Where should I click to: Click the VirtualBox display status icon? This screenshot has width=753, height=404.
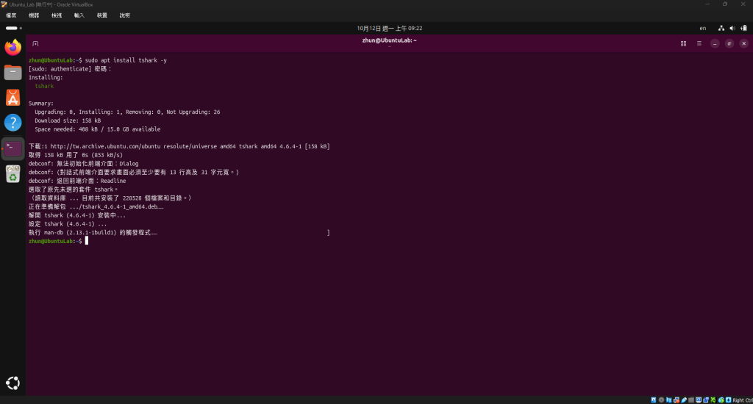699,400
